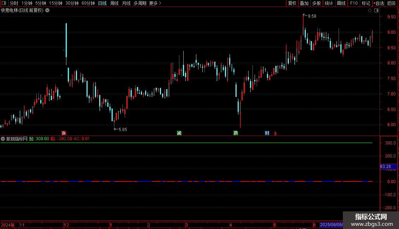Image resolution: width=399 pixels, height=229 pixels.
Task: Click the diamond icon above price chart
Action: pos(370,11)
